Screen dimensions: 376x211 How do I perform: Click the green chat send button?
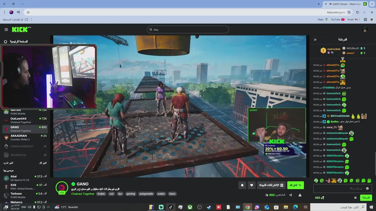[366, 198]
